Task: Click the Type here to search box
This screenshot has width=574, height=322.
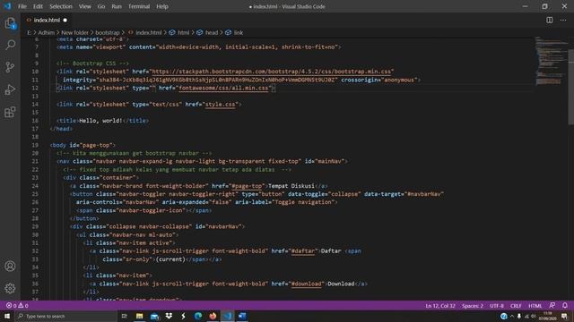Action: click(65, 316)
